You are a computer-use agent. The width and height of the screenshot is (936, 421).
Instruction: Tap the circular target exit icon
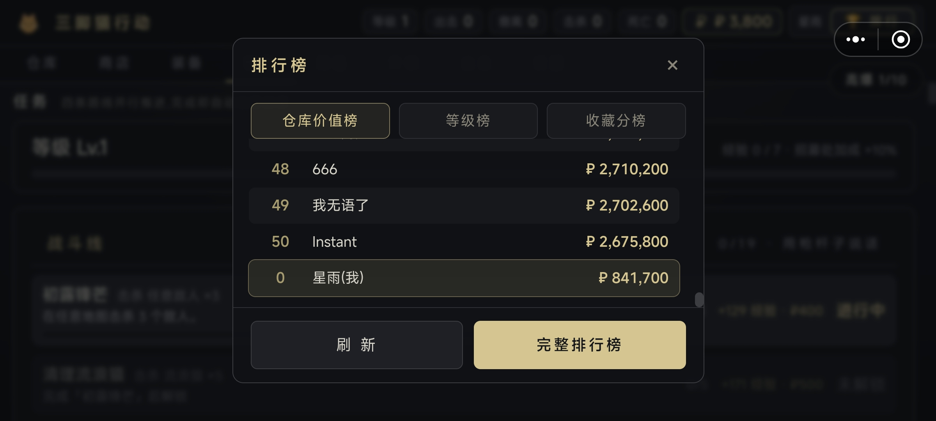(901, 39)
